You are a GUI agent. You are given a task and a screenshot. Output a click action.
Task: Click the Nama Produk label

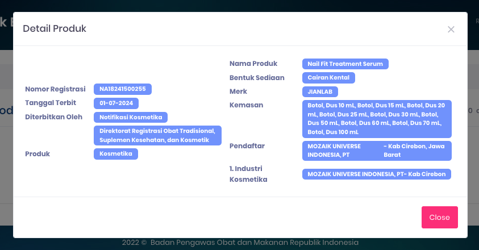tap(253, 63)
